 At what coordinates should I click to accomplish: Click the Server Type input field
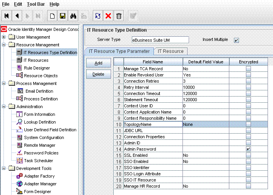click(x=160, y=40)
